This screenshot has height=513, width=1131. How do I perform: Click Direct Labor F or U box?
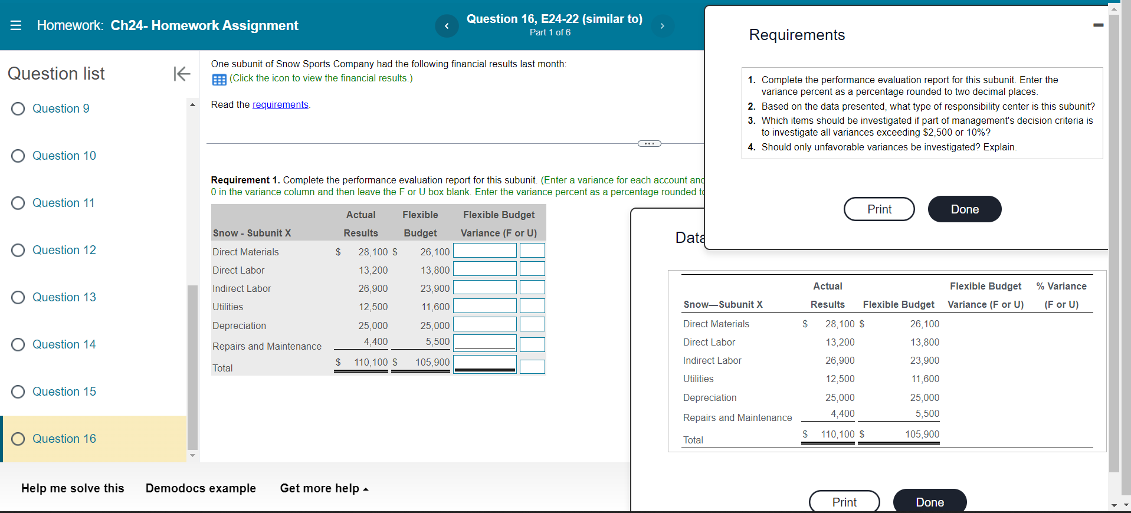tap(532, 269)
